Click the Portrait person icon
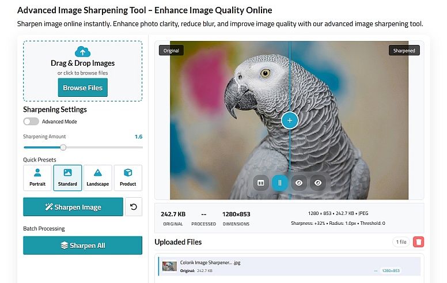This screenshot has height=283, width=447. point(37,172)
